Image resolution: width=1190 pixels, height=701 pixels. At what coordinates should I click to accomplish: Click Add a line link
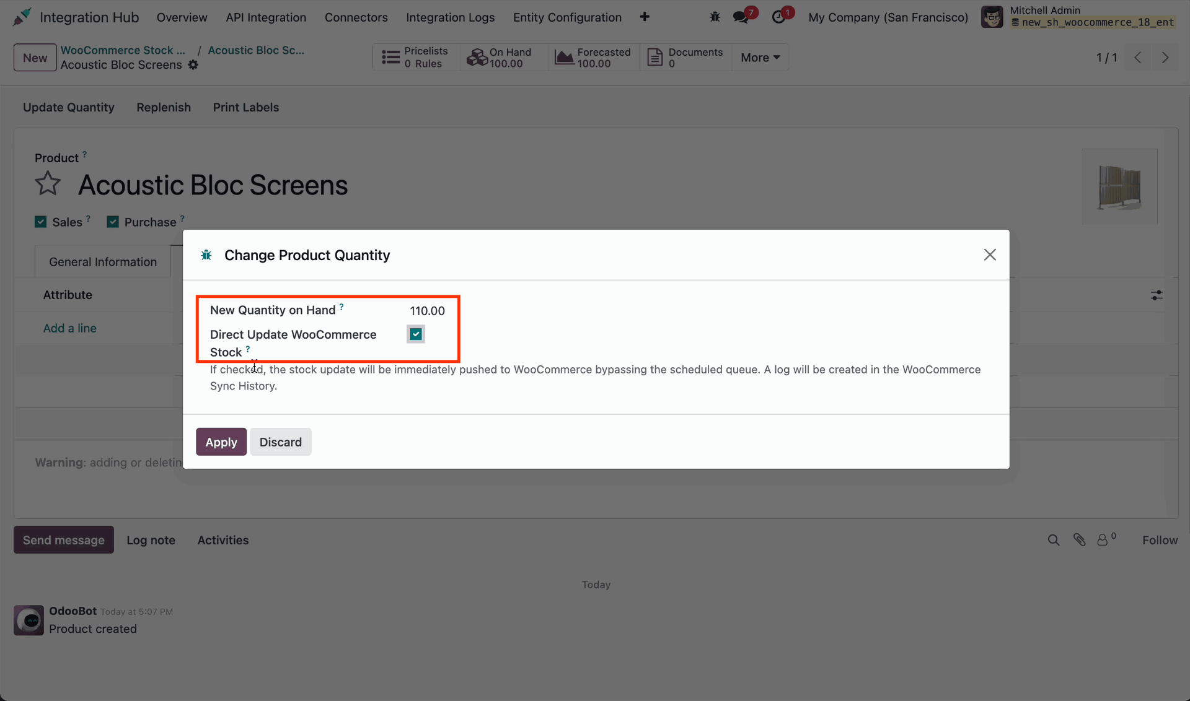pos(70,328)
